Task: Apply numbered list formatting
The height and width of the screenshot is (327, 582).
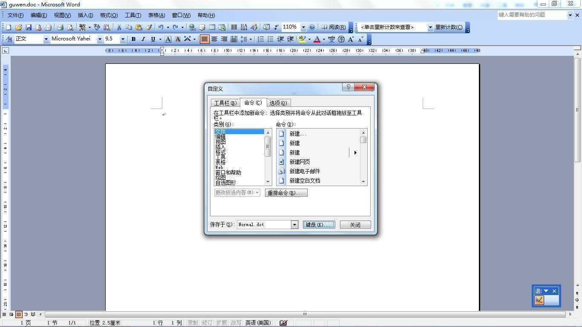Action: pyautogui.click(x=261, y=39)
